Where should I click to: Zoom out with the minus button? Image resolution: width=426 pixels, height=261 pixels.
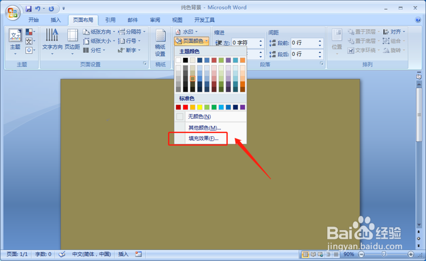[x=361, y=255]
